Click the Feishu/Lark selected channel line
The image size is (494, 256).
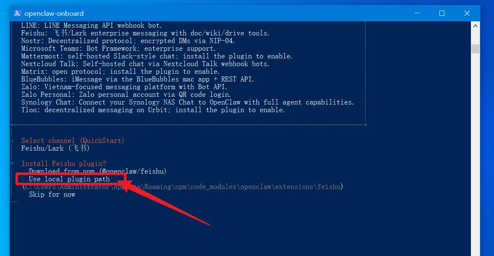(56, 148)
